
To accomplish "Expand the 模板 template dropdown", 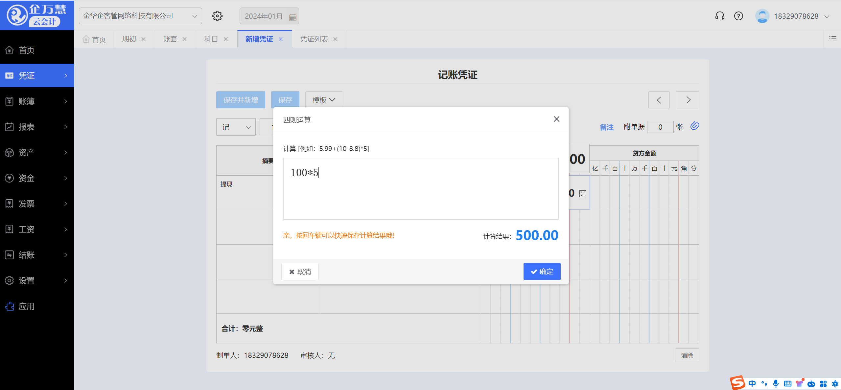I will click(x=324, y=100).
